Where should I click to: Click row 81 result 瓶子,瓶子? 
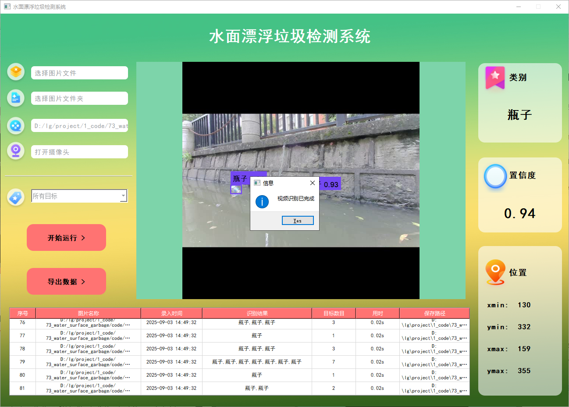click(x=257, y=388)
